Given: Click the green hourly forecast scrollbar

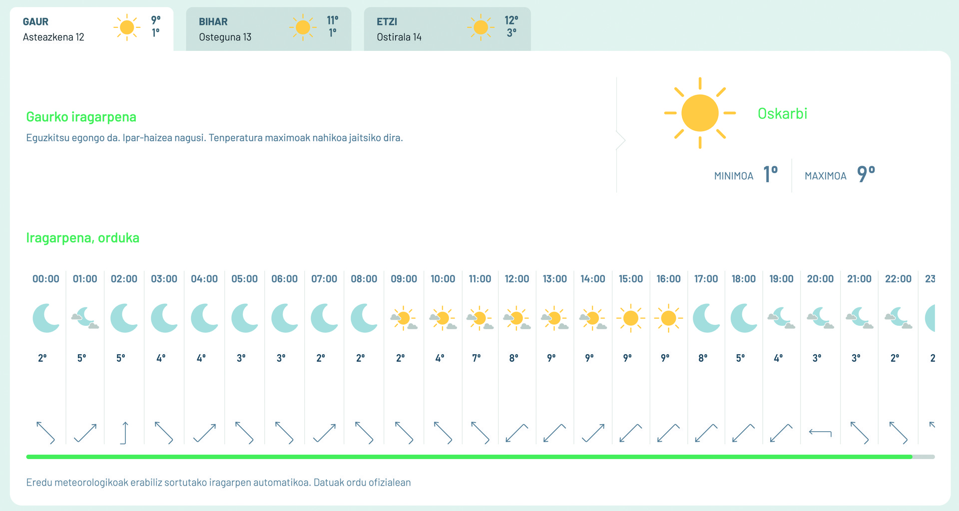Looking at the screenshot, I should (469, 457).
